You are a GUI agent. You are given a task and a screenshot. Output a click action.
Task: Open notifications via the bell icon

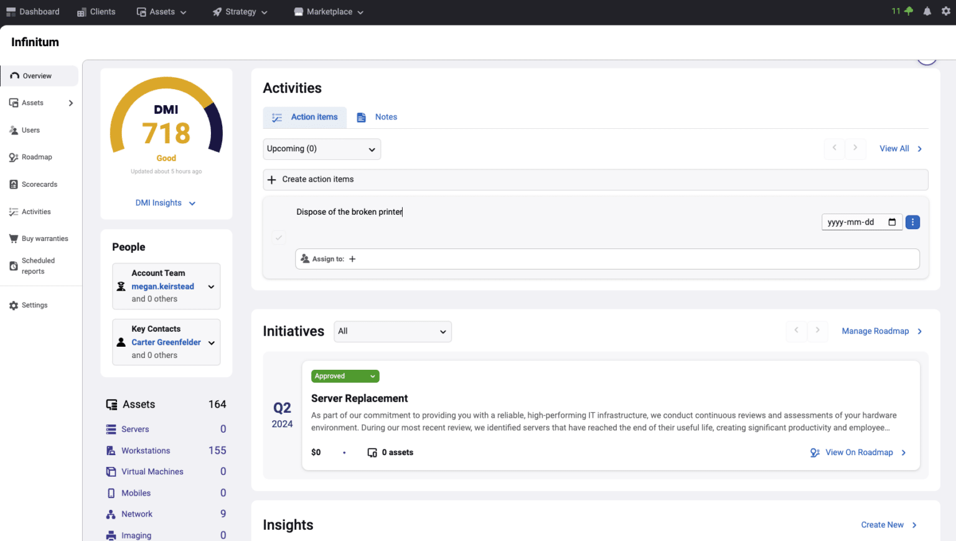click(x=927, y=11)
